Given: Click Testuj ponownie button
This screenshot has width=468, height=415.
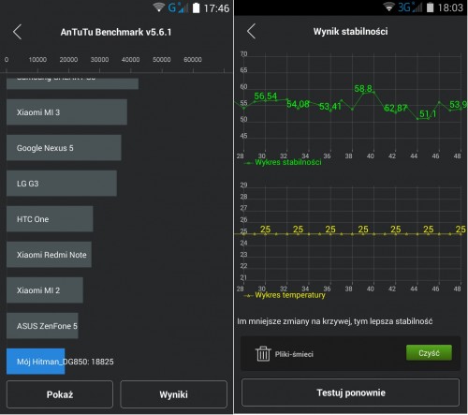Looking at the screenshot, I should coord(351,393).
